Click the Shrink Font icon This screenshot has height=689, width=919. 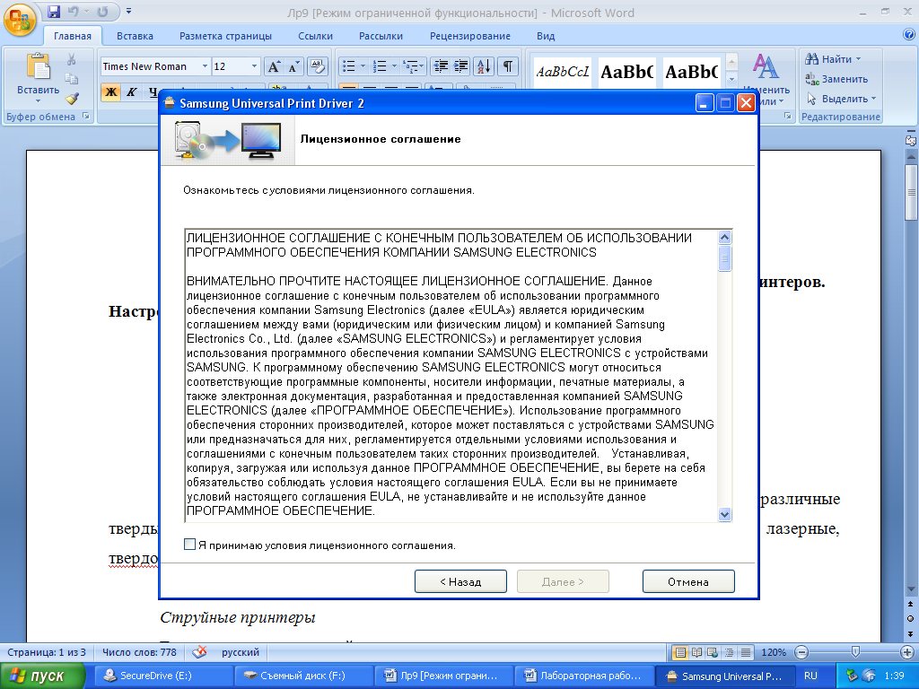293,66
